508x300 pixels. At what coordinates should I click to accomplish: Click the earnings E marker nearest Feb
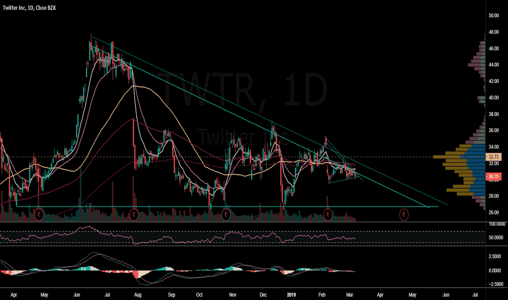tap(328, 214)
